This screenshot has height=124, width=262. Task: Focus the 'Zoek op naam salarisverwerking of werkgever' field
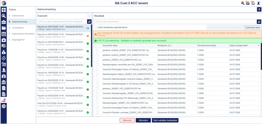coord(62,22)
